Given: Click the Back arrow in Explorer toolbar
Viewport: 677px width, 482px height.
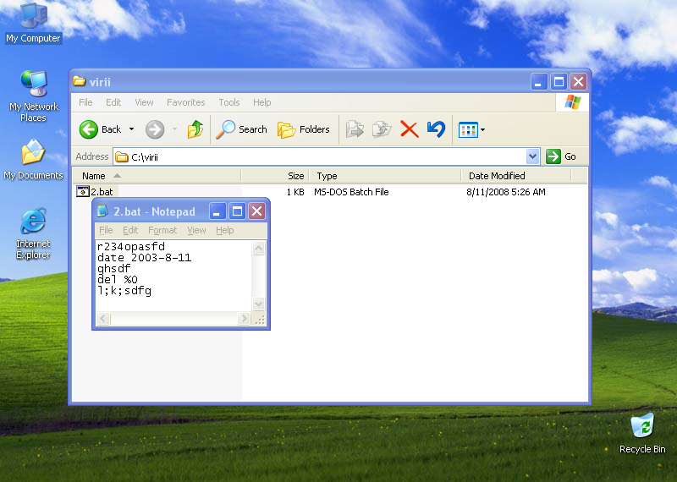Looking at the screenshot, I should (x=89, y=129).
